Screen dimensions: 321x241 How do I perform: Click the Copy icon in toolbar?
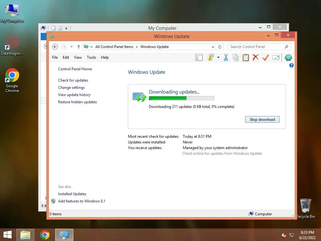pos(236,58)
